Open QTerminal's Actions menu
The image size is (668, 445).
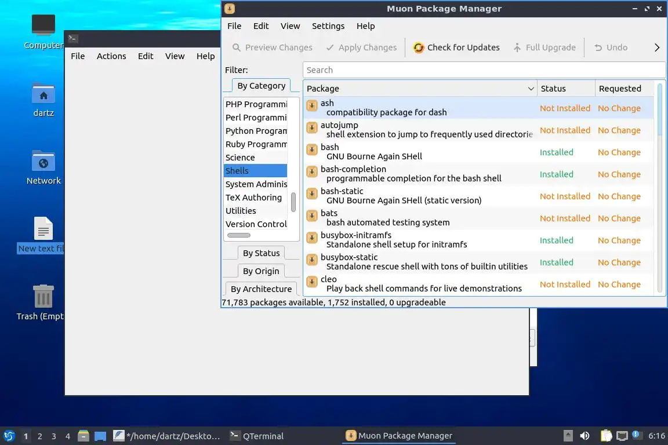tap(111, 56)
